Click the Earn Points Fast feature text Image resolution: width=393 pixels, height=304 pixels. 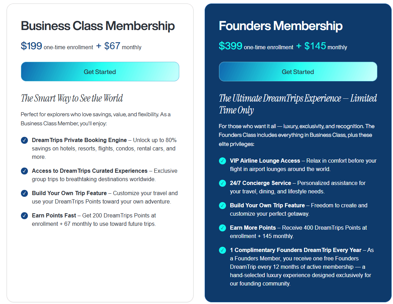(54, 215)
